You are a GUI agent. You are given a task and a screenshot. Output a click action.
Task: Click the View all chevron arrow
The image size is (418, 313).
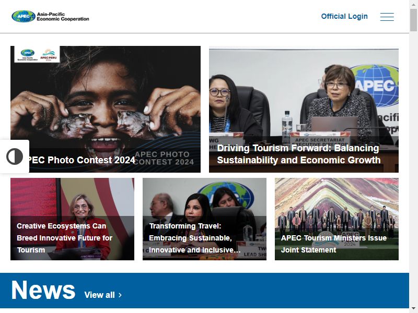pyautogui.click(x=120, y=295)
